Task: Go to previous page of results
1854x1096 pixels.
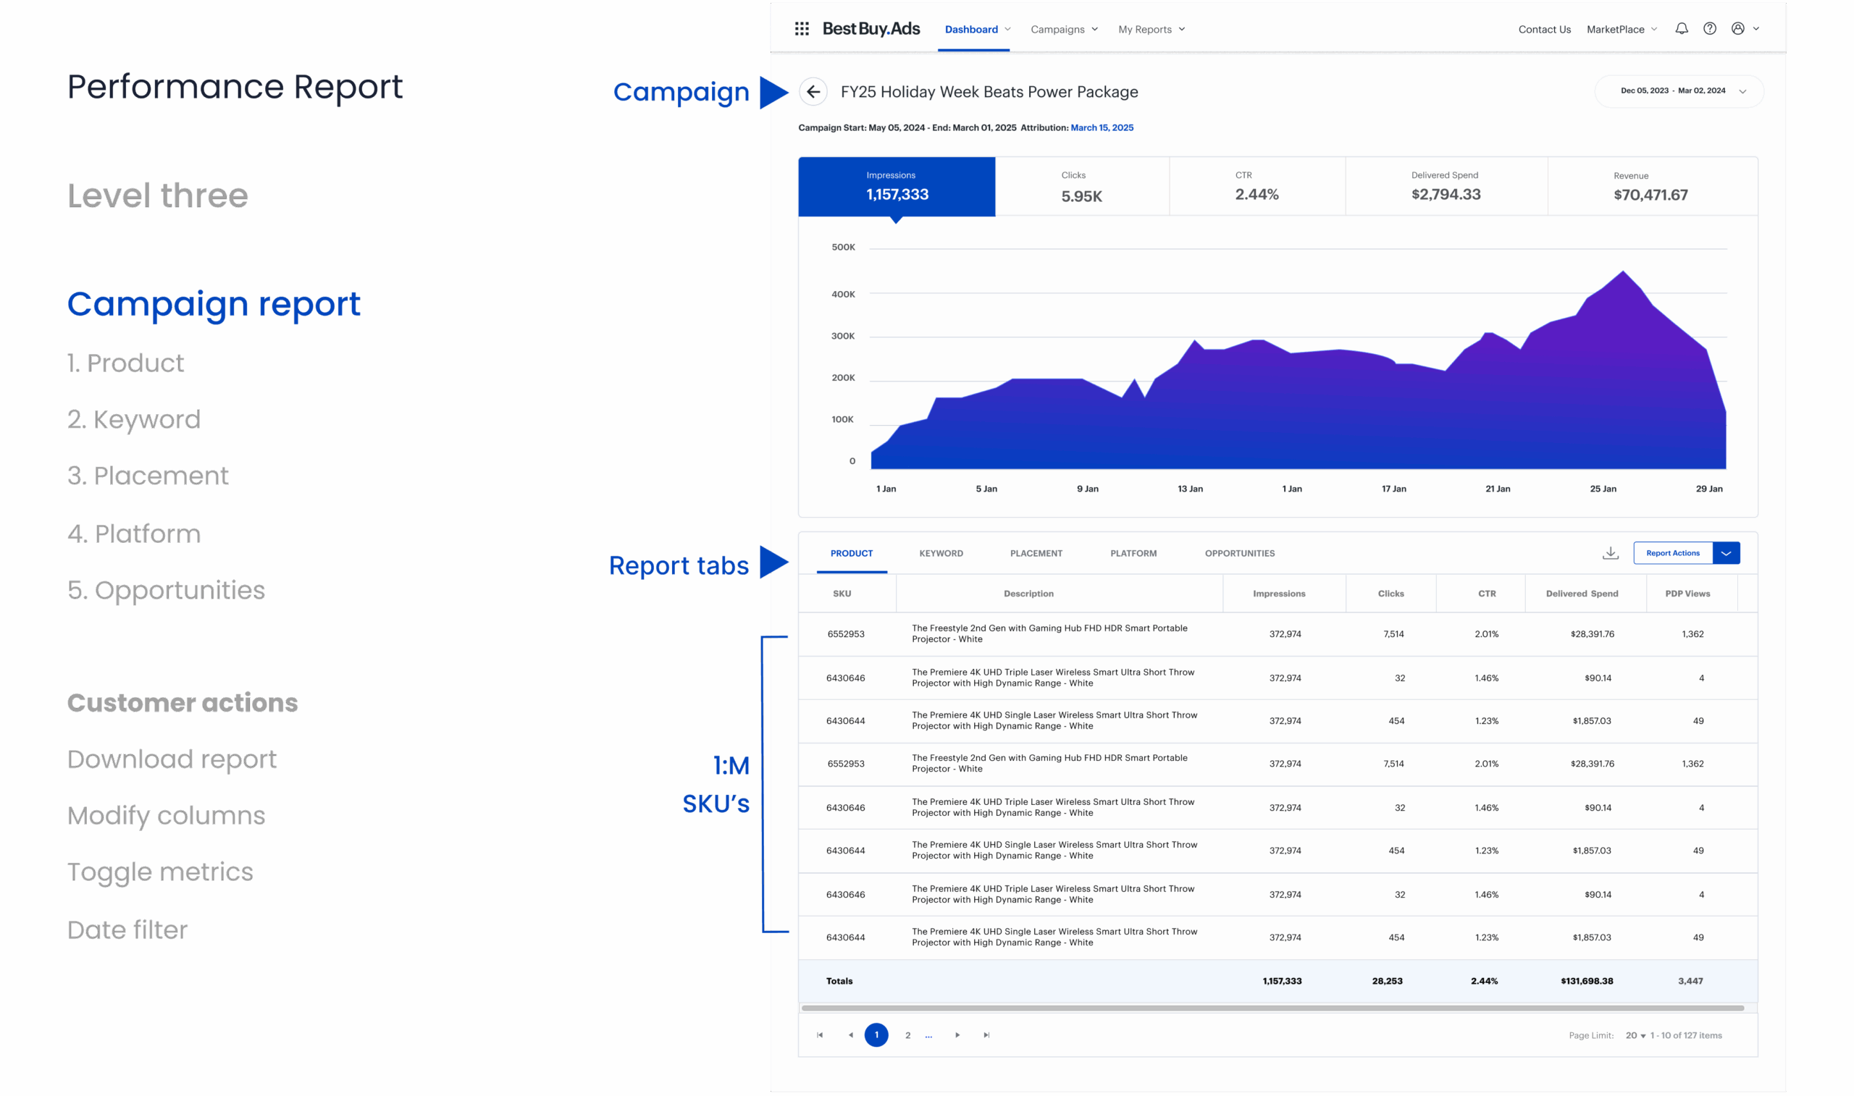Action: [850, 1034]
